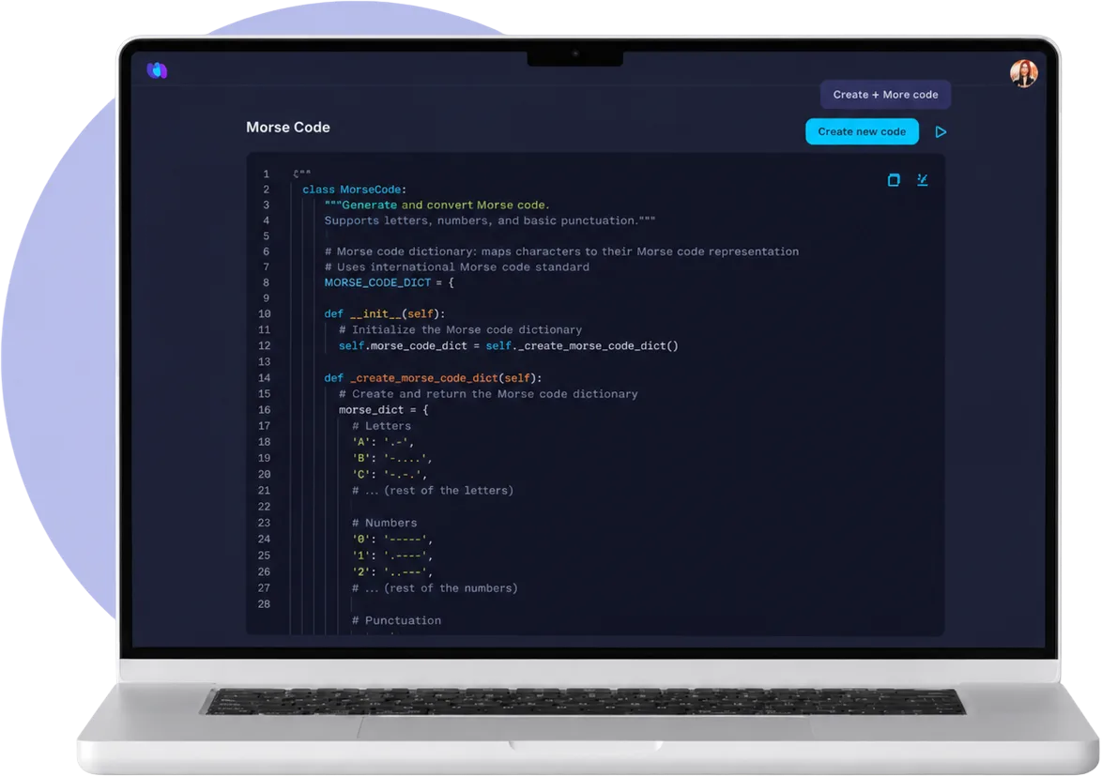Click 'Uses international Morse code standard' comment

(457, 266)
